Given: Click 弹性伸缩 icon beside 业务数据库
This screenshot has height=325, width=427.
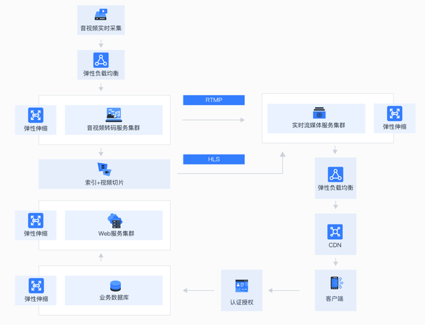Looking at the screenshot, I should pyautogui.click(x=36, y=286).
